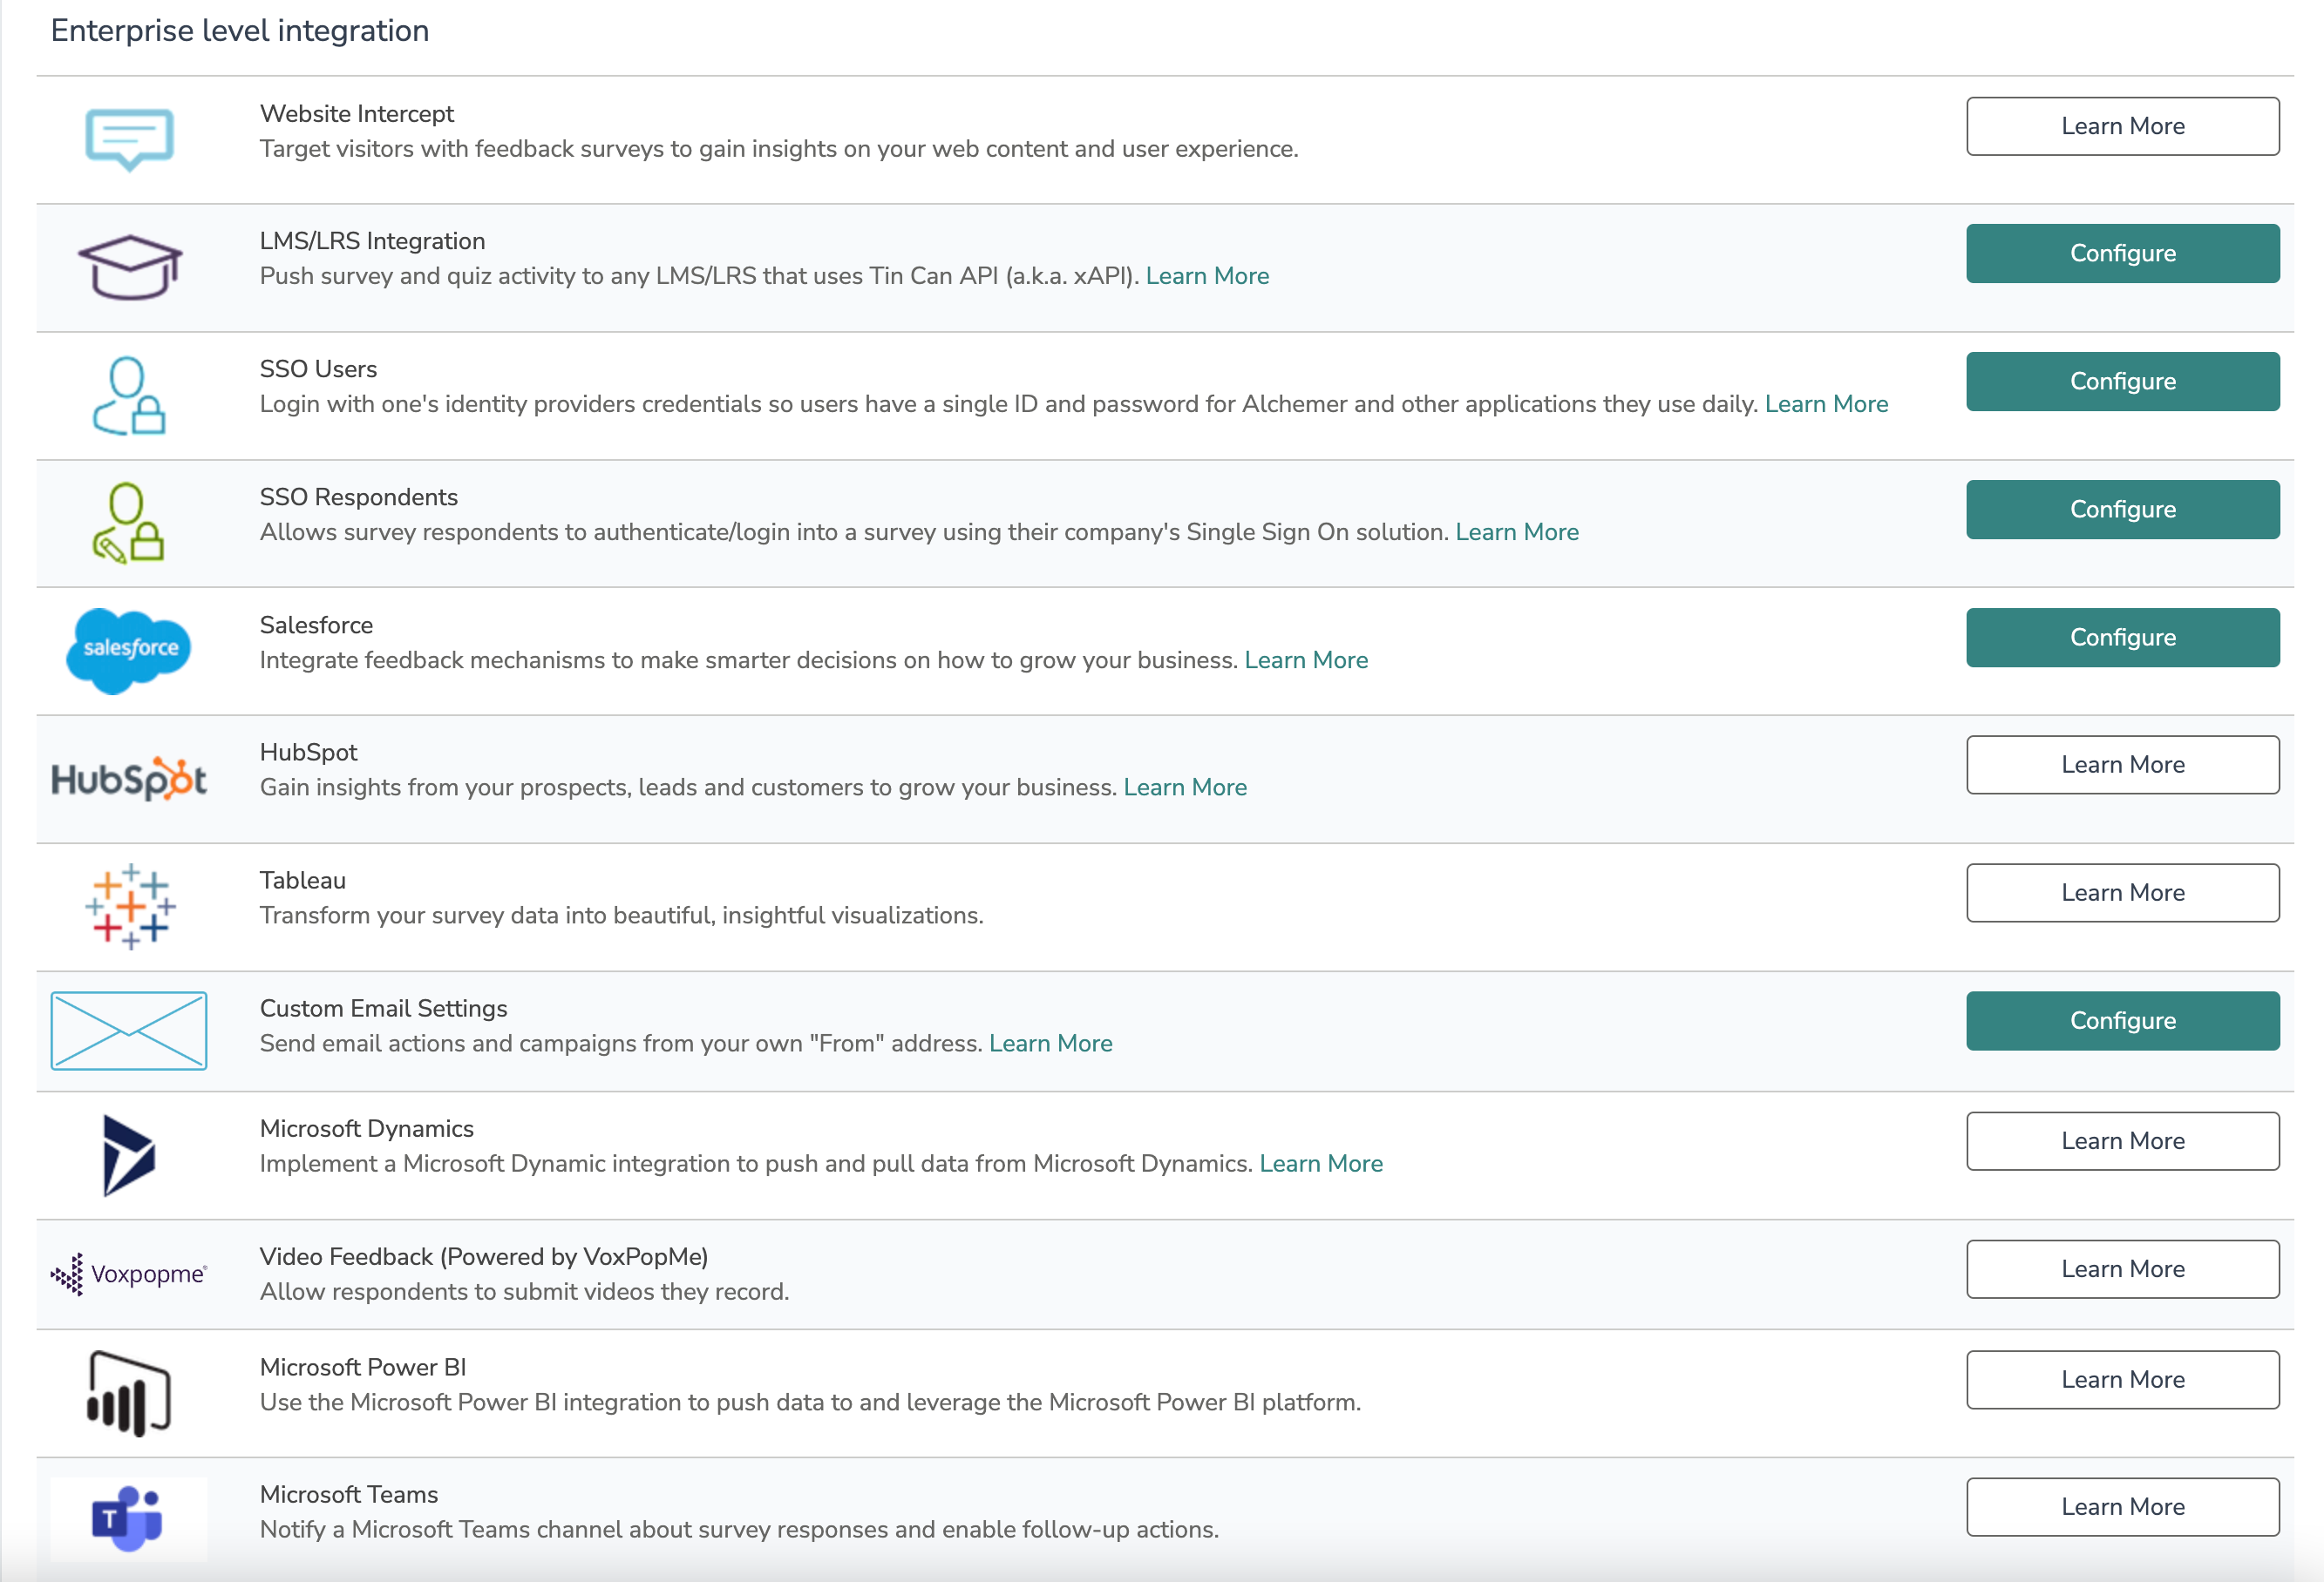Click the Microsoft Power BI logo

coord(129,1393)
